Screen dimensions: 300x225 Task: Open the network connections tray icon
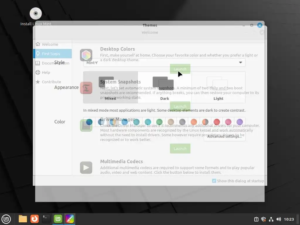point(271,219)
